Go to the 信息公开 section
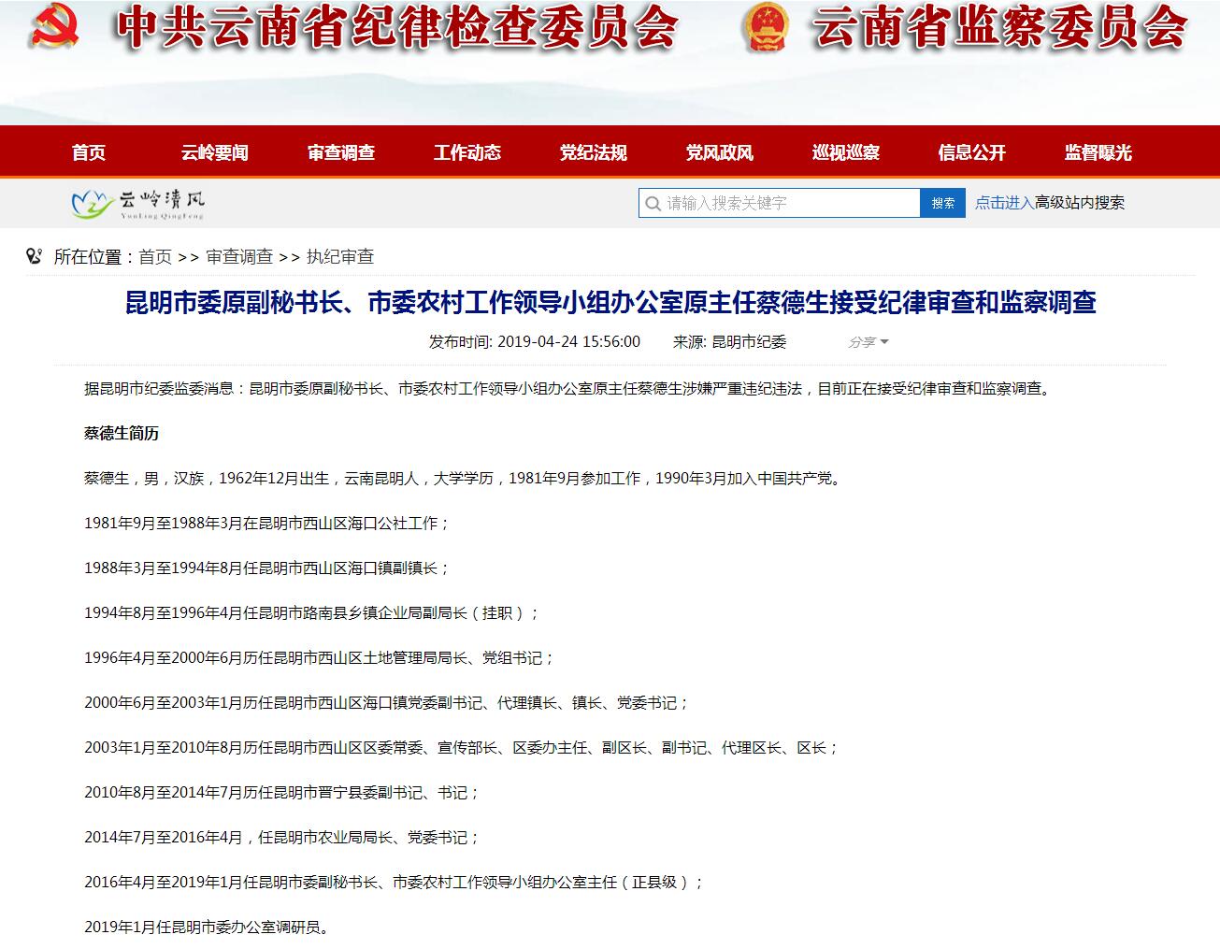This screenshot has width=1220, height=949. click(972, 152)
